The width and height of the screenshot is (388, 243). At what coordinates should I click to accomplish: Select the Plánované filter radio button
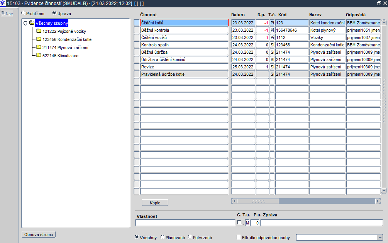point(162,237)
